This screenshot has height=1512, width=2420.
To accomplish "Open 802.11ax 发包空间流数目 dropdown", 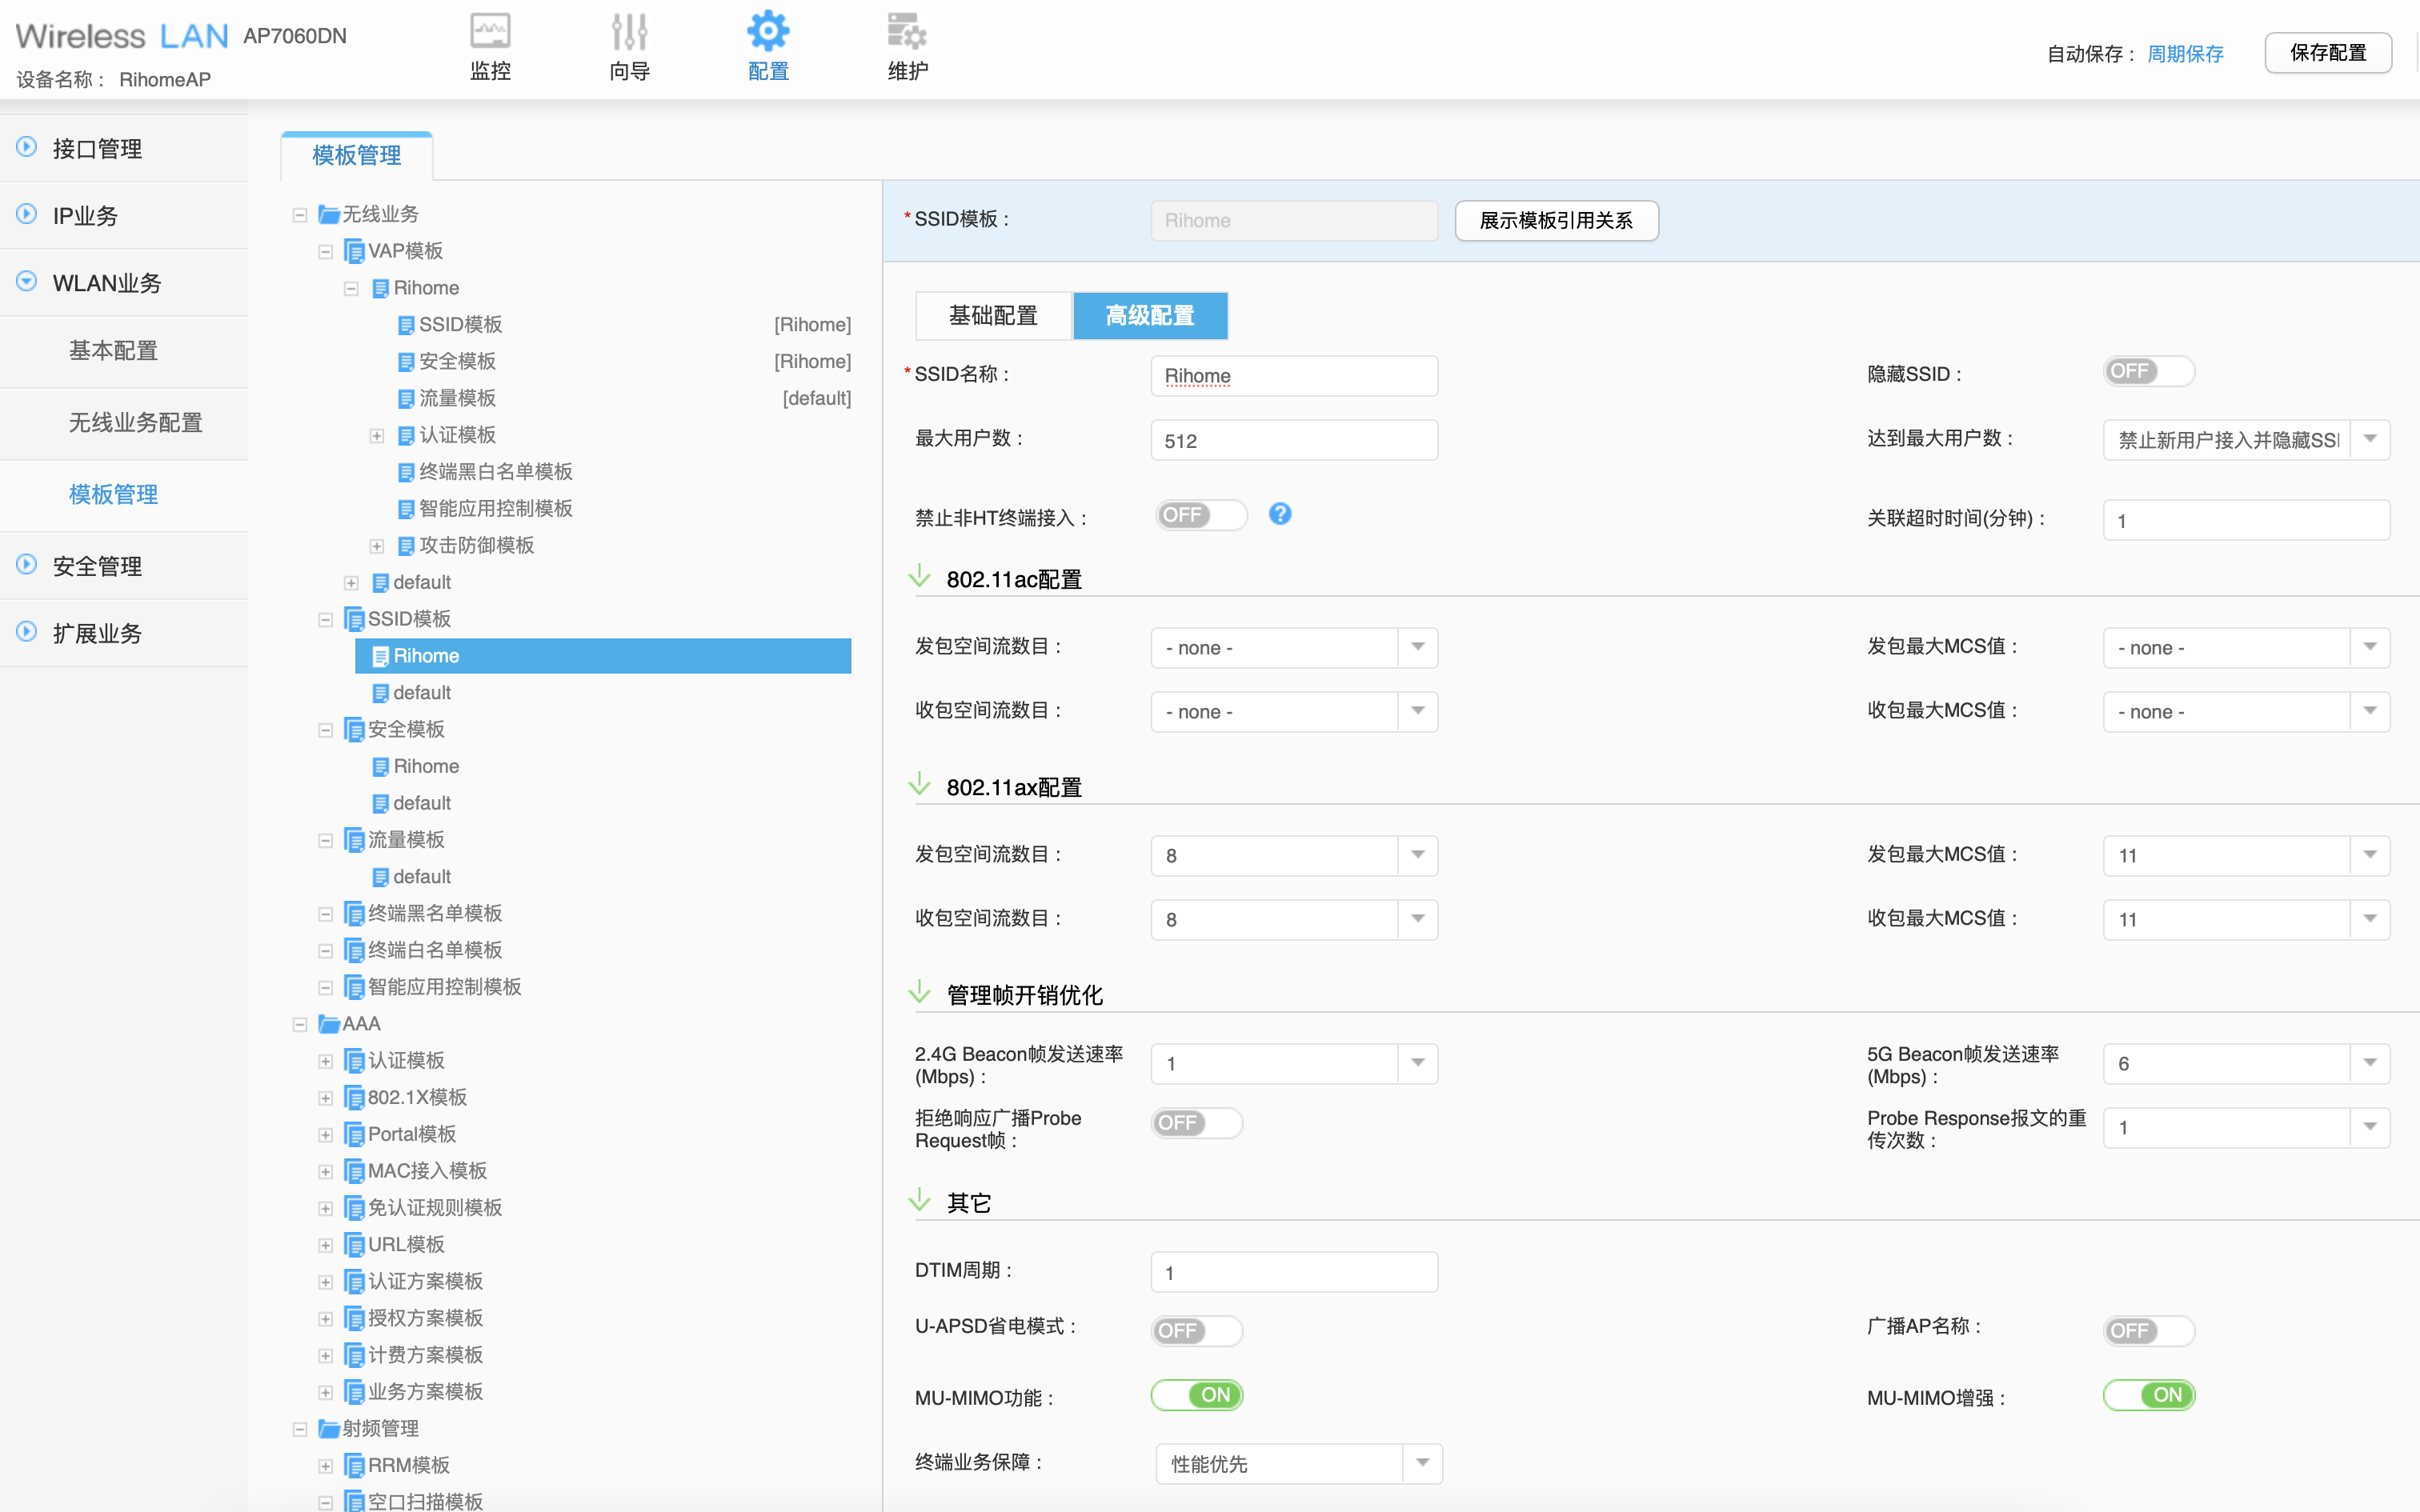I will [x=1294, y=856].
